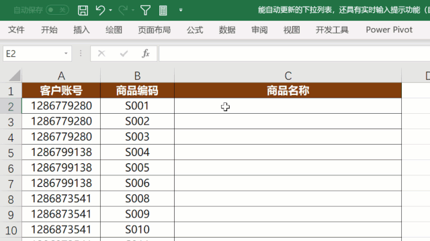This screenshot has height=241, width=430.
Task: Expand the Name Box dropdown arrow
Action: click(x=66, y=54)
